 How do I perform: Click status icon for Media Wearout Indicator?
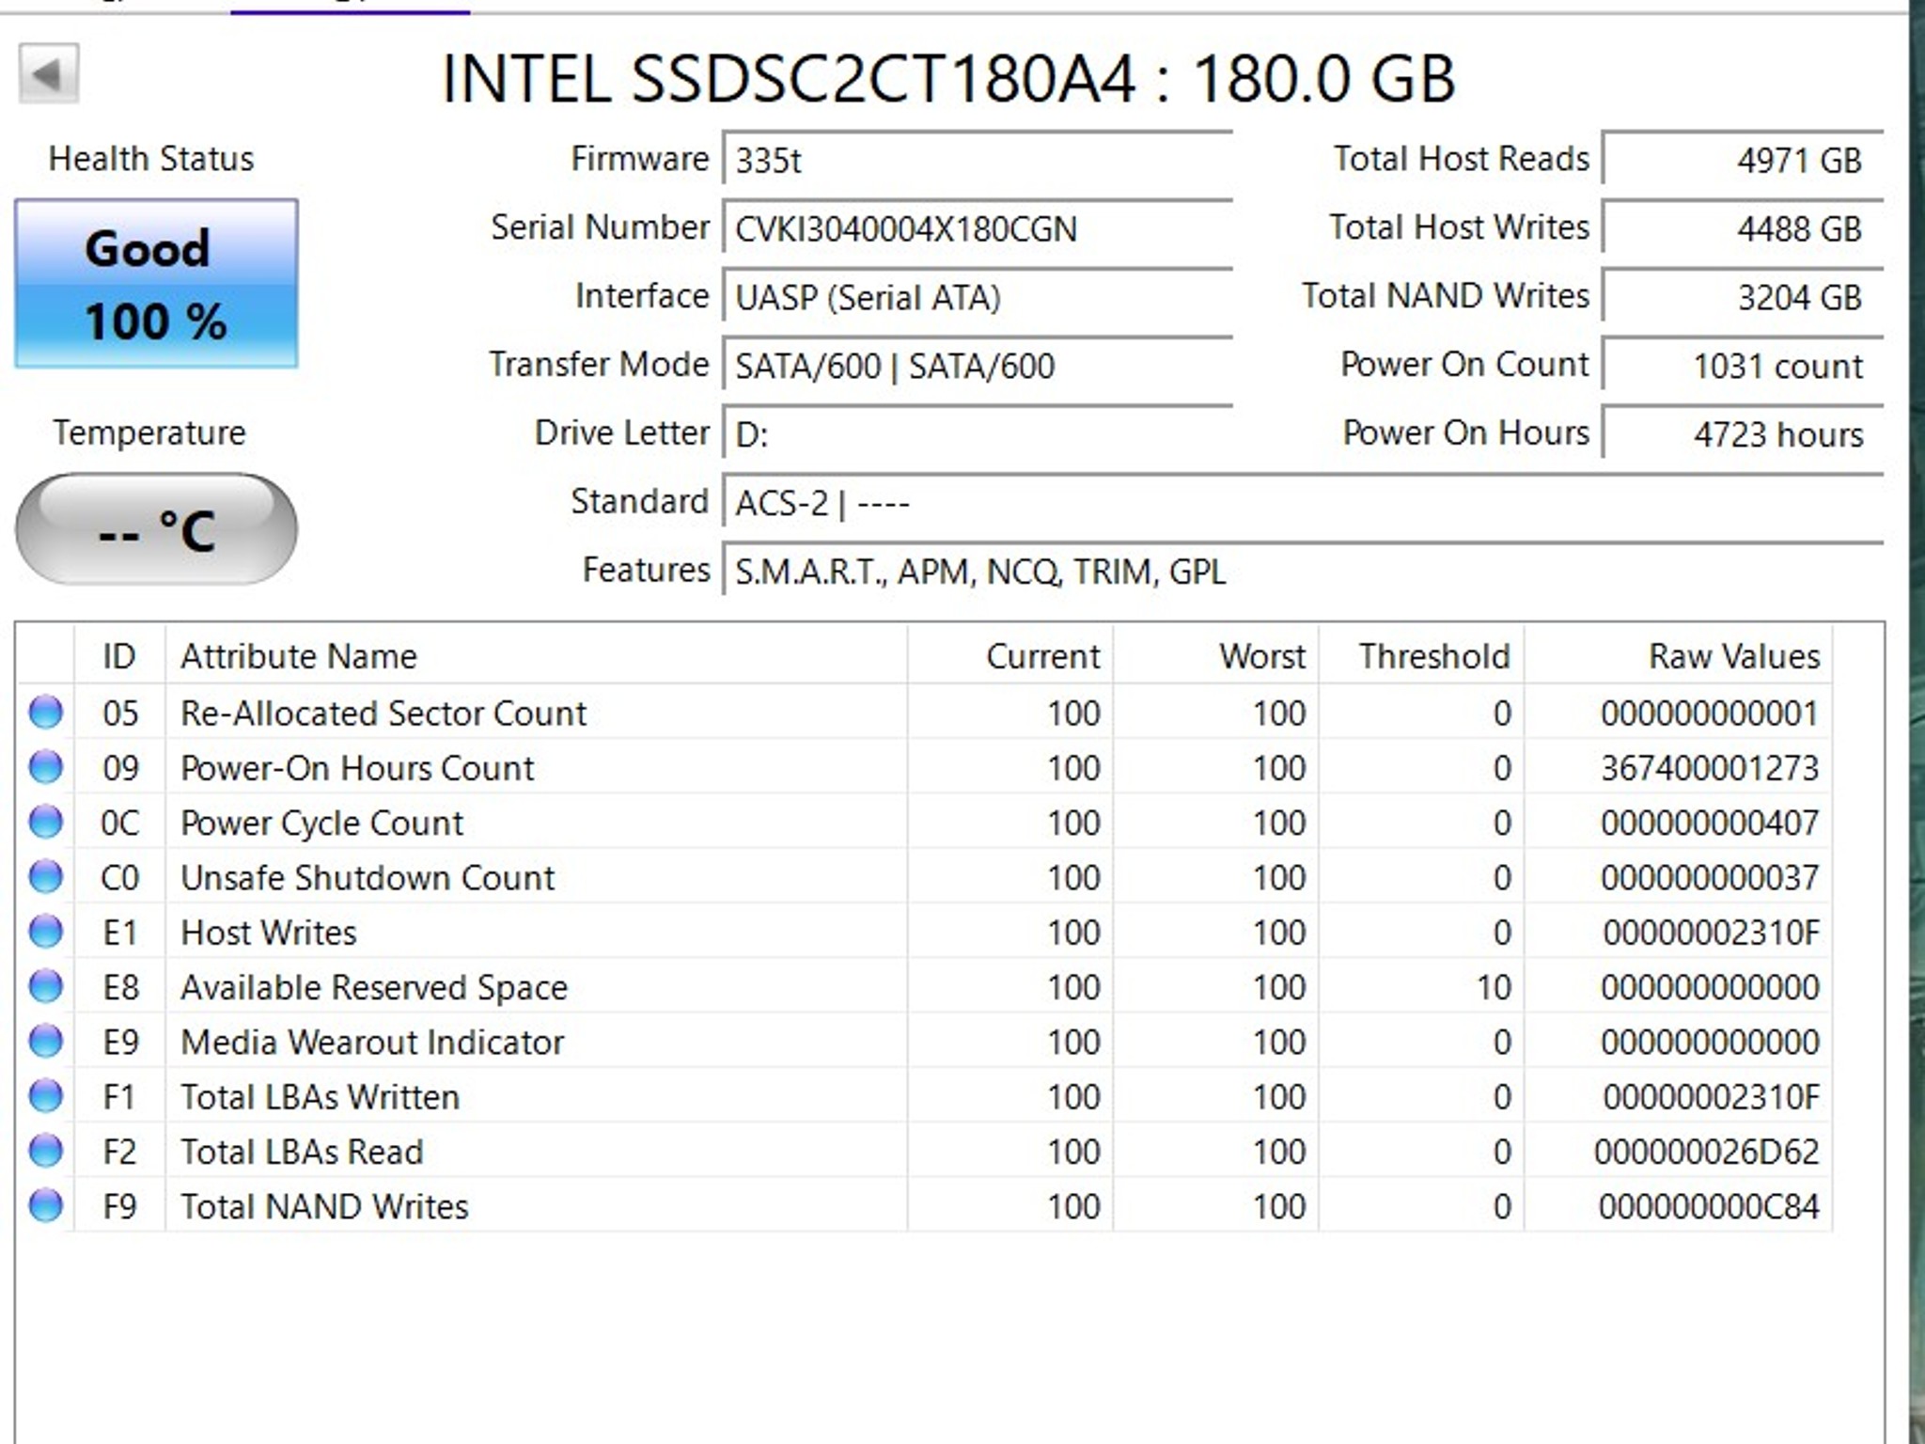46,1042
